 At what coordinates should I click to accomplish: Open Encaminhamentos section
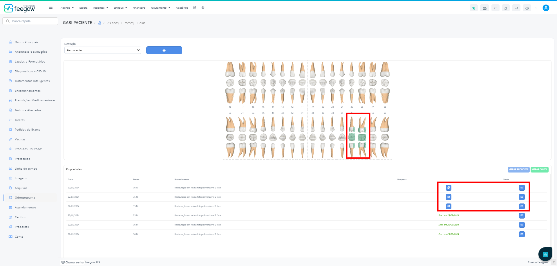pos(28,91)
